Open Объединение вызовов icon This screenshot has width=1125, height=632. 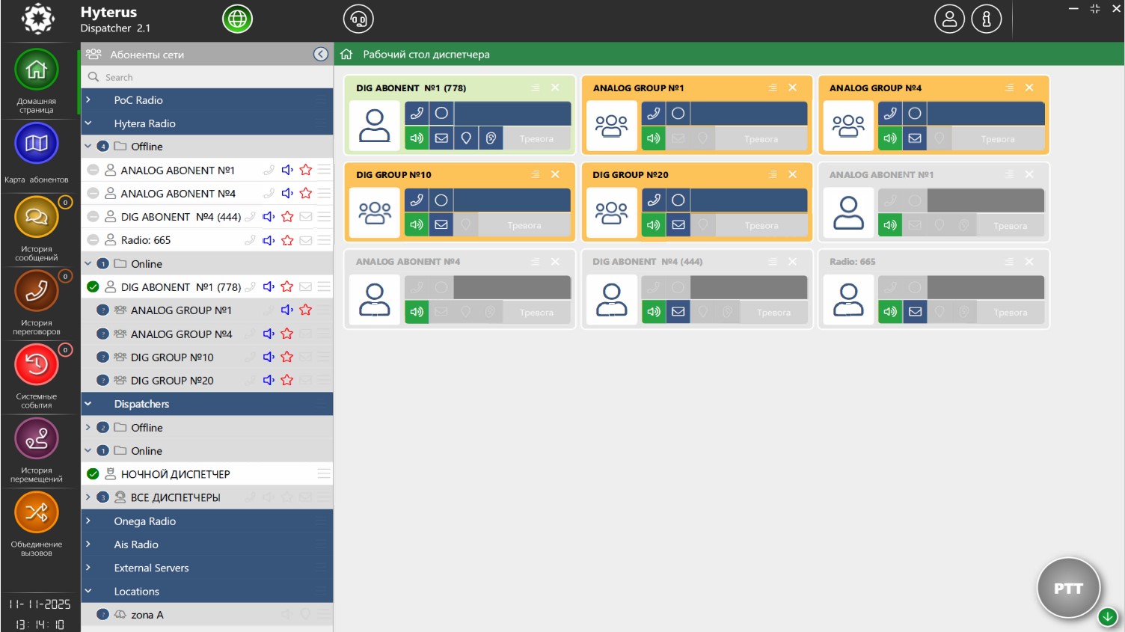(36, 512)
